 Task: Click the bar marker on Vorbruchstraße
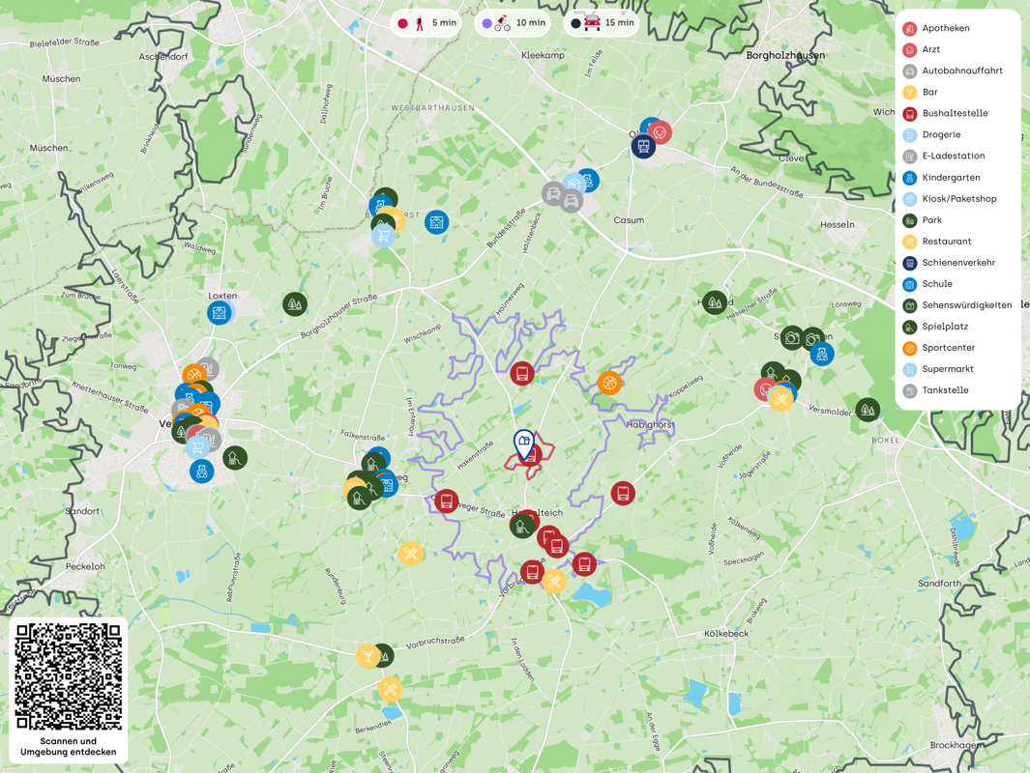(368, 656)
